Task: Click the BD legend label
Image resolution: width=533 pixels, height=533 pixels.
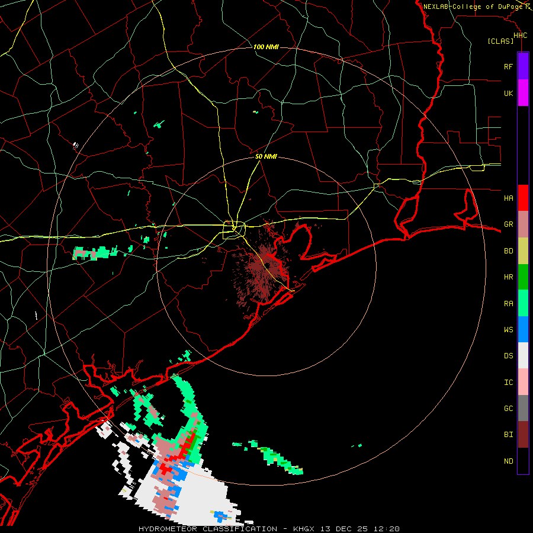Action: point(508,251)
